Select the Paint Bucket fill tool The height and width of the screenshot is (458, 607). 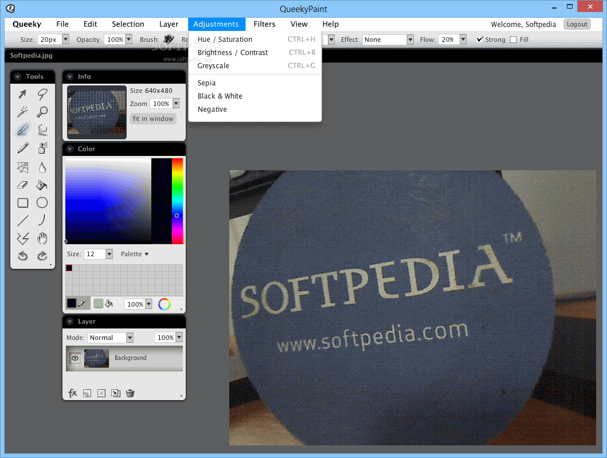tap(42, 185)
